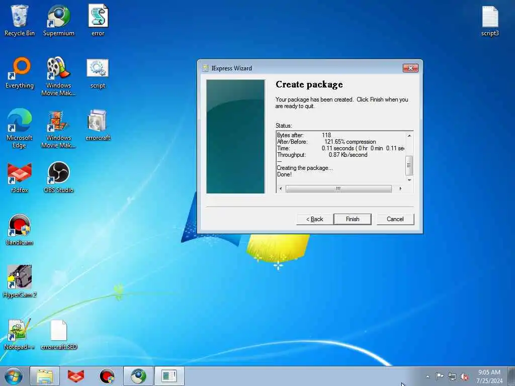Select the r3dfox browser shortcut
This screenshot has height=386, width=515.
20,177
